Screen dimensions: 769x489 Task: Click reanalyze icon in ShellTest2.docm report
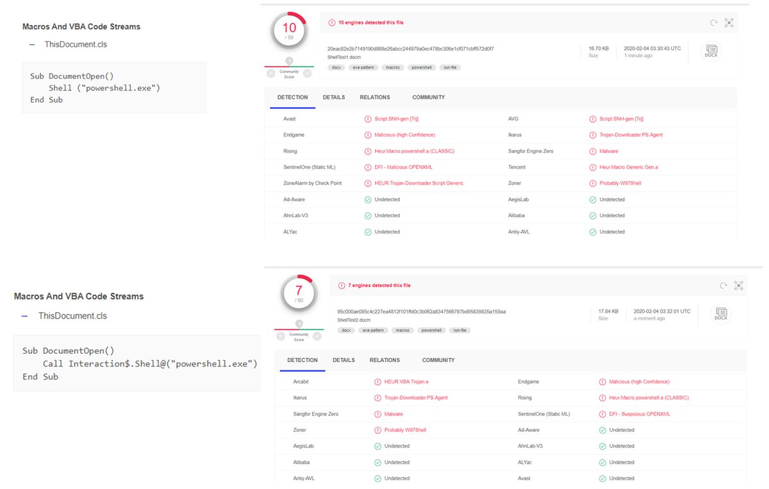pyautogui.click(x=724, y=285)
